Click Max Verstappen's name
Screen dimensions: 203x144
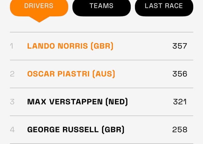(65, 102)
